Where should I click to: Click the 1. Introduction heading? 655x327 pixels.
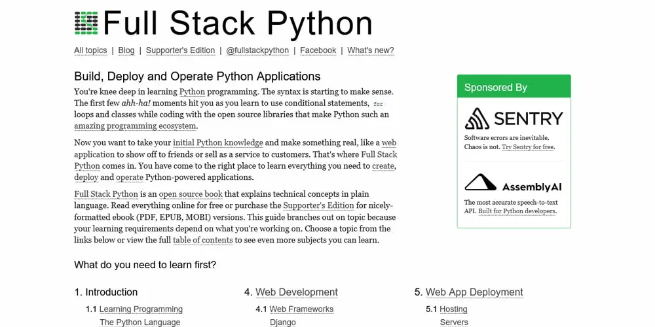pyautogui.click(x=105, y=292)
